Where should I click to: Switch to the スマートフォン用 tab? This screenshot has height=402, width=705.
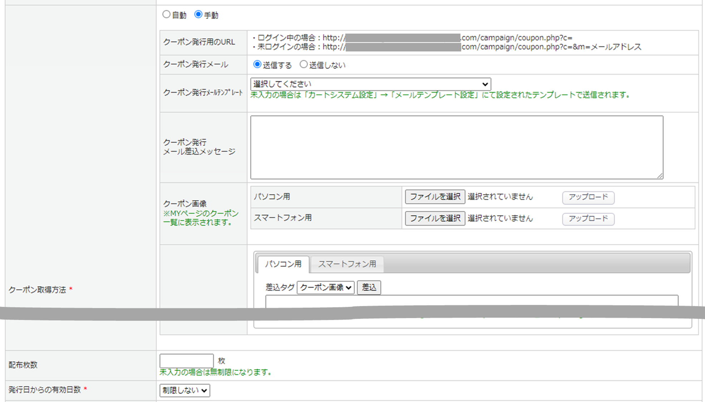point(347,264)
